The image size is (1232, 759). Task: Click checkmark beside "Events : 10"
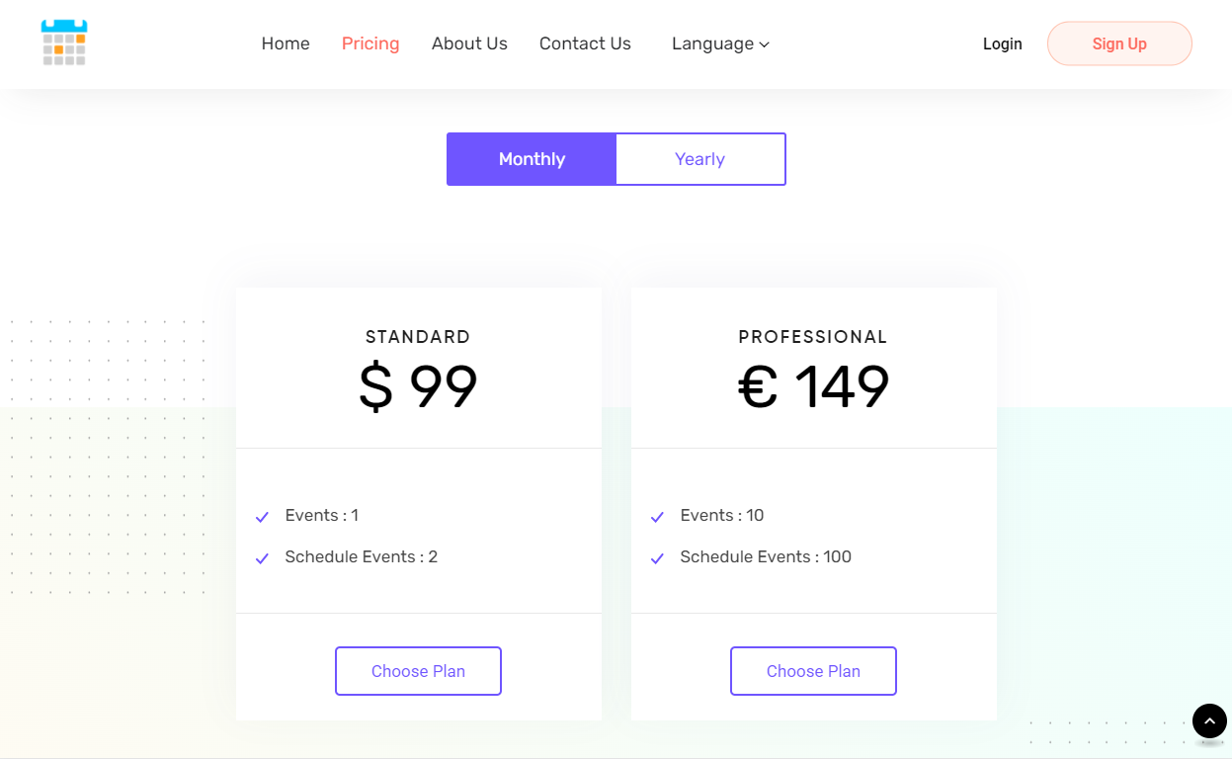[657, 517]
